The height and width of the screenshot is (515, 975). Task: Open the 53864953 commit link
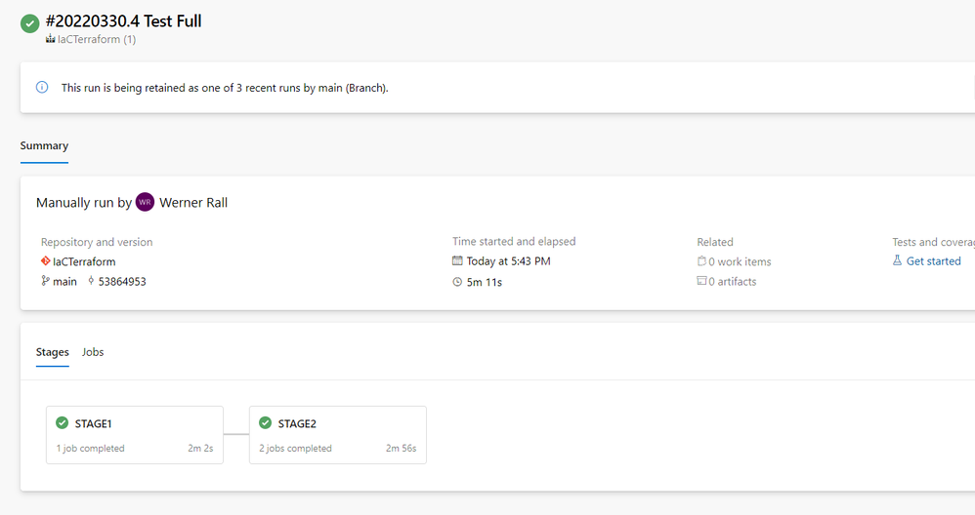point(122,282)
